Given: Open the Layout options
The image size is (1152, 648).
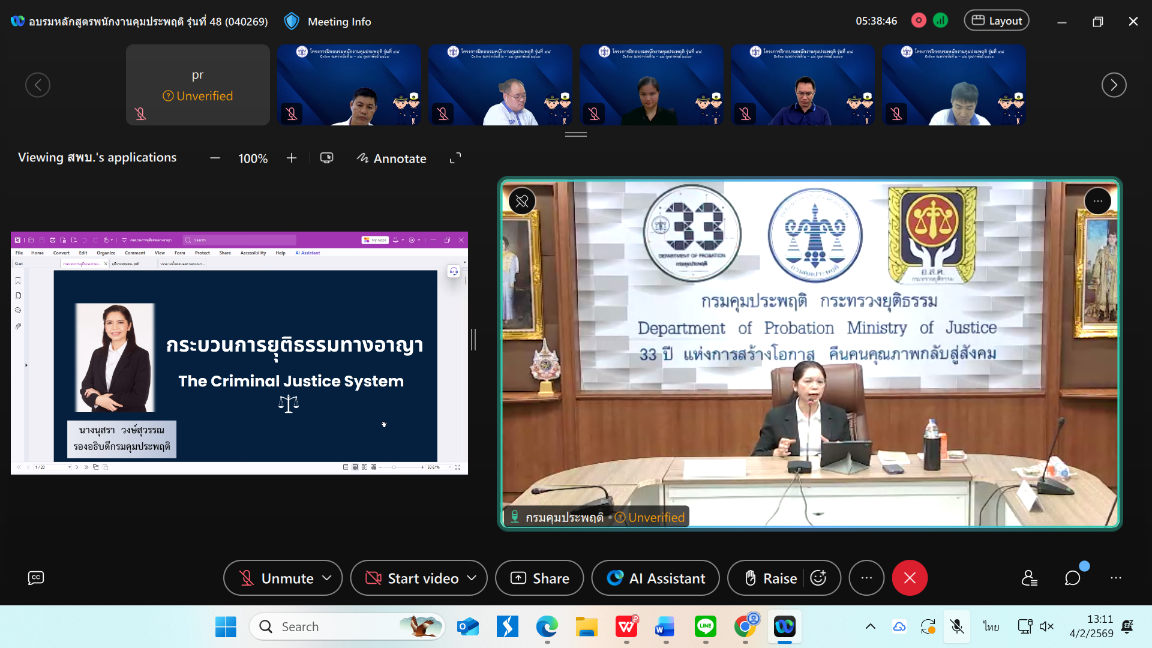Looking at the screenshot, I should tap(997, 21).
